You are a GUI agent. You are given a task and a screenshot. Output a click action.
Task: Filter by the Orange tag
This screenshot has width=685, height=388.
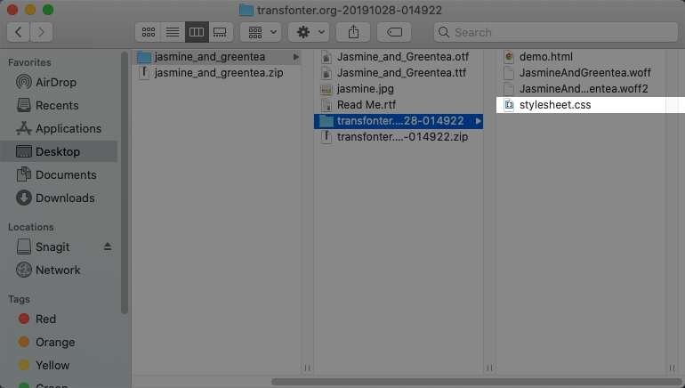59,342
